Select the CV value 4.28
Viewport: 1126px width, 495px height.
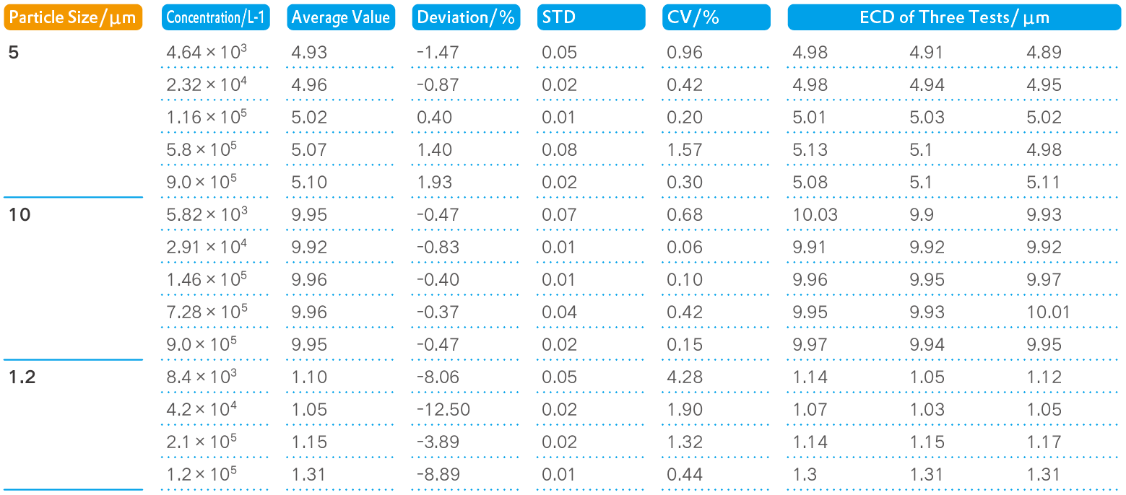(x=685, y=377)
